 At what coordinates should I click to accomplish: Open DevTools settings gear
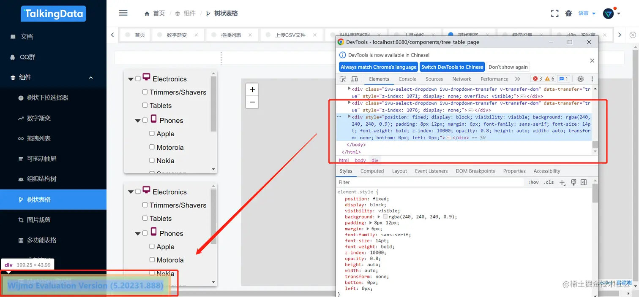tap(581, 79)
